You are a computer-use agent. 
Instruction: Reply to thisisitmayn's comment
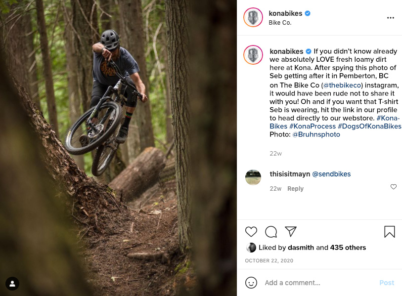pos(295,189)
